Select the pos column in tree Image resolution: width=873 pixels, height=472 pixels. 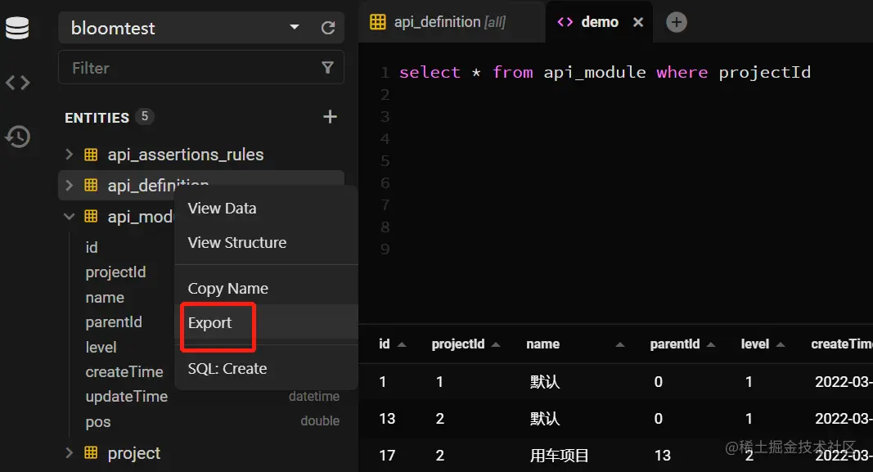tap(98, 422)
